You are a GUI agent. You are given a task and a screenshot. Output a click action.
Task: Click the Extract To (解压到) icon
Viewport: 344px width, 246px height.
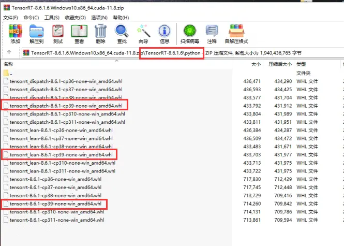coord(36,31)
